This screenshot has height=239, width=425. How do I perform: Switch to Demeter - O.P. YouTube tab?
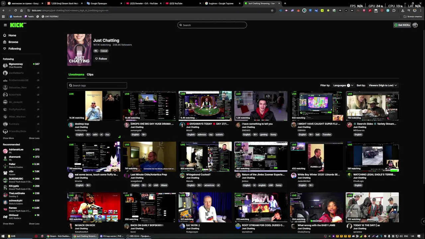point(144,3)
